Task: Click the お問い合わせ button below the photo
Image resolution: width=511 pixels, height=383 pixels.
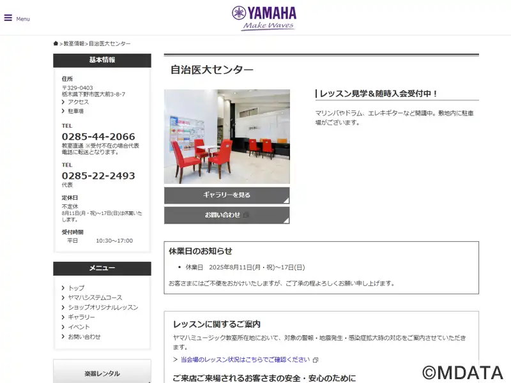Action: pos(227,215)
